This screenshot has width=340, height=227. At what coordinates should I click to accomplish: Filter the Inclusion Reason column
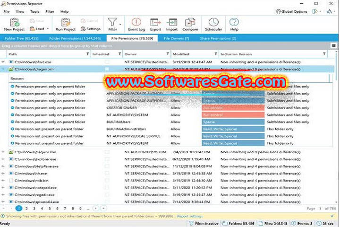point(324,54)
